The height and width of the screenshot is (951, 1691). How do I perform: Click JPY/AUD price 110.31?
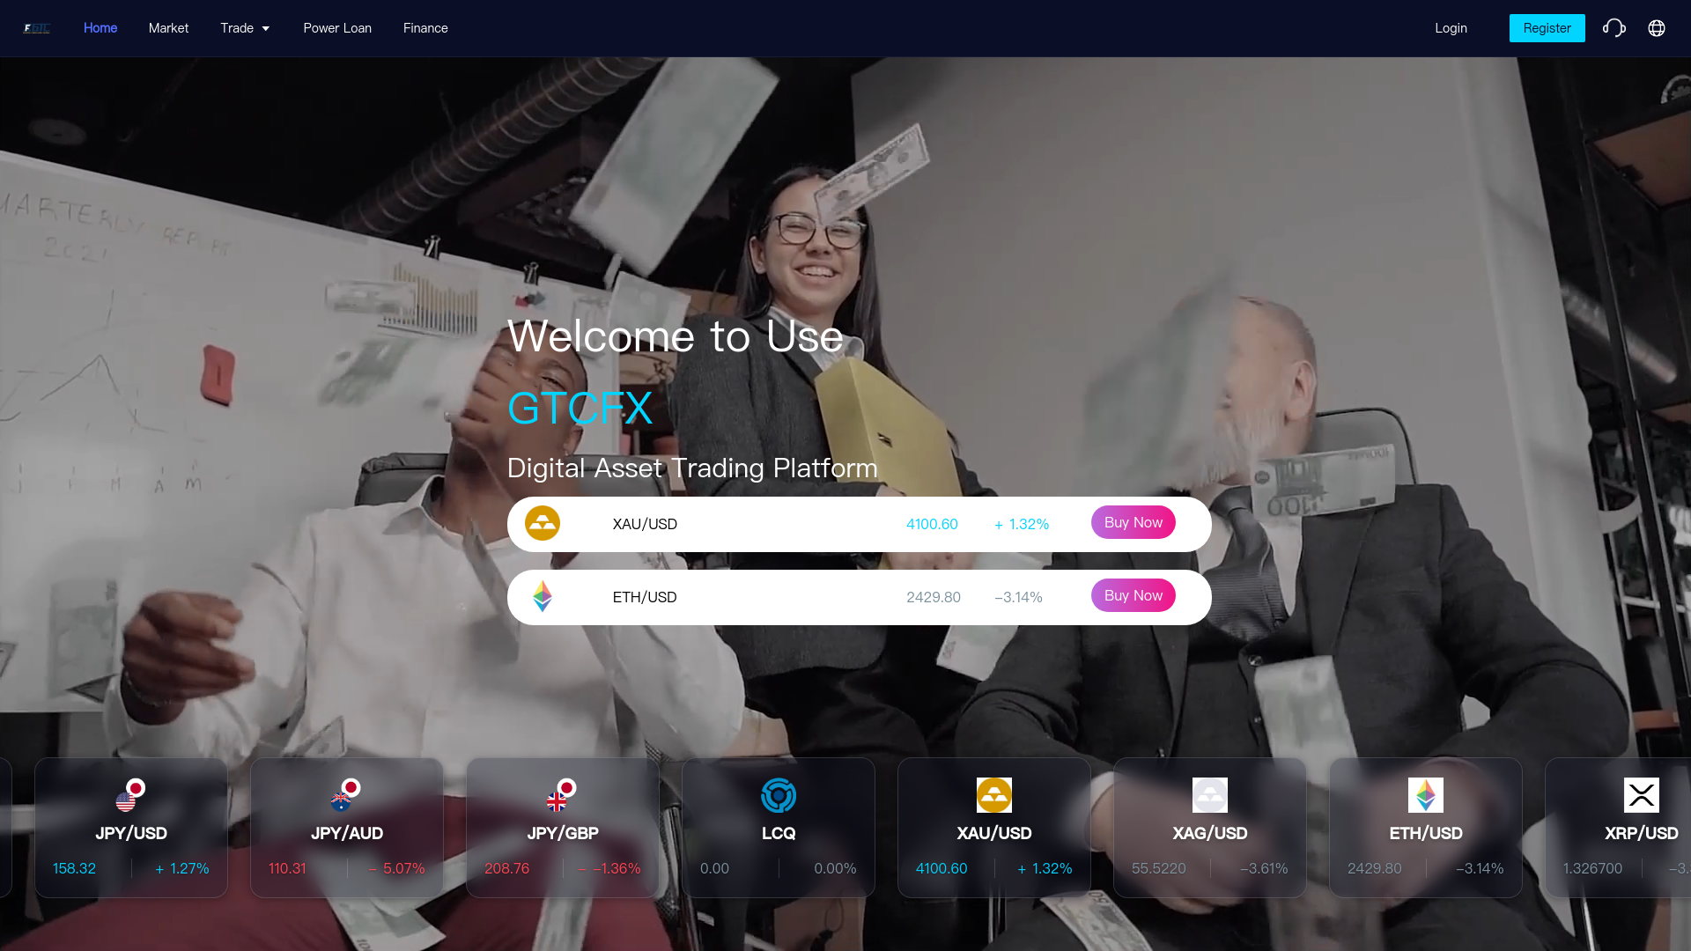point(287,868)
